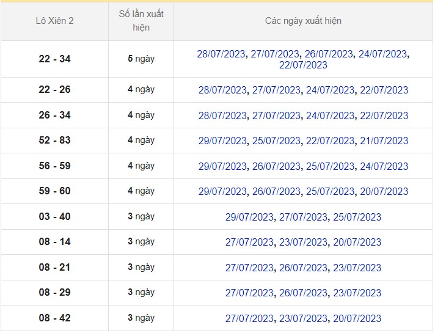435x333 pixels.
Task: Select the 22 - 34 pair cell
Action: point(54,59)
